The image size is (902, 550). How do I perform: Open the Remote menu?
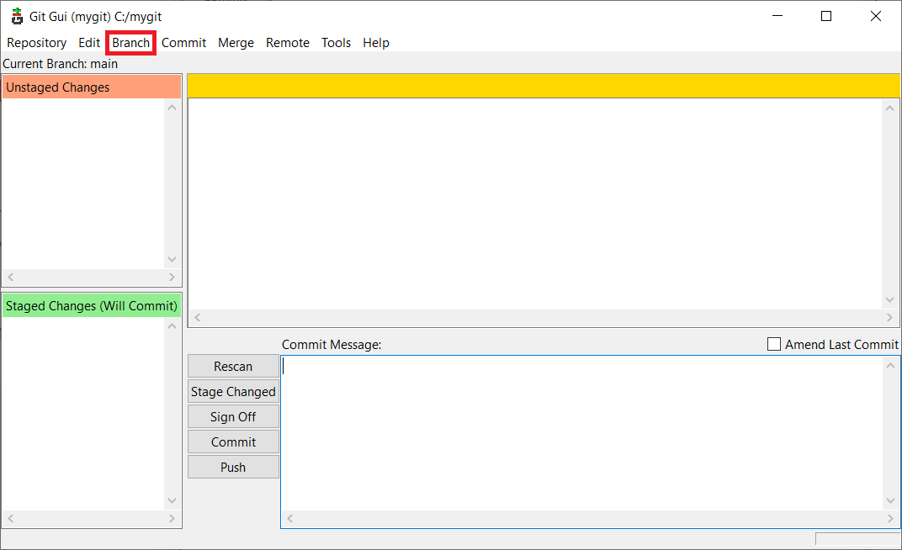288,43
